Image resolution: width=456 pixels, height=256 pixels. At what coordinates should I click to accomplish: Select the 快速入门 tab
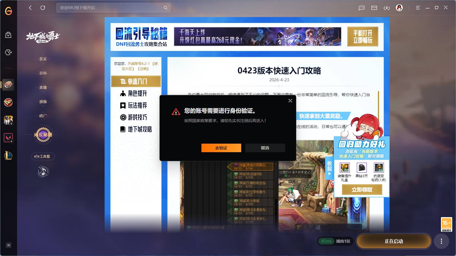coord(136,81)
